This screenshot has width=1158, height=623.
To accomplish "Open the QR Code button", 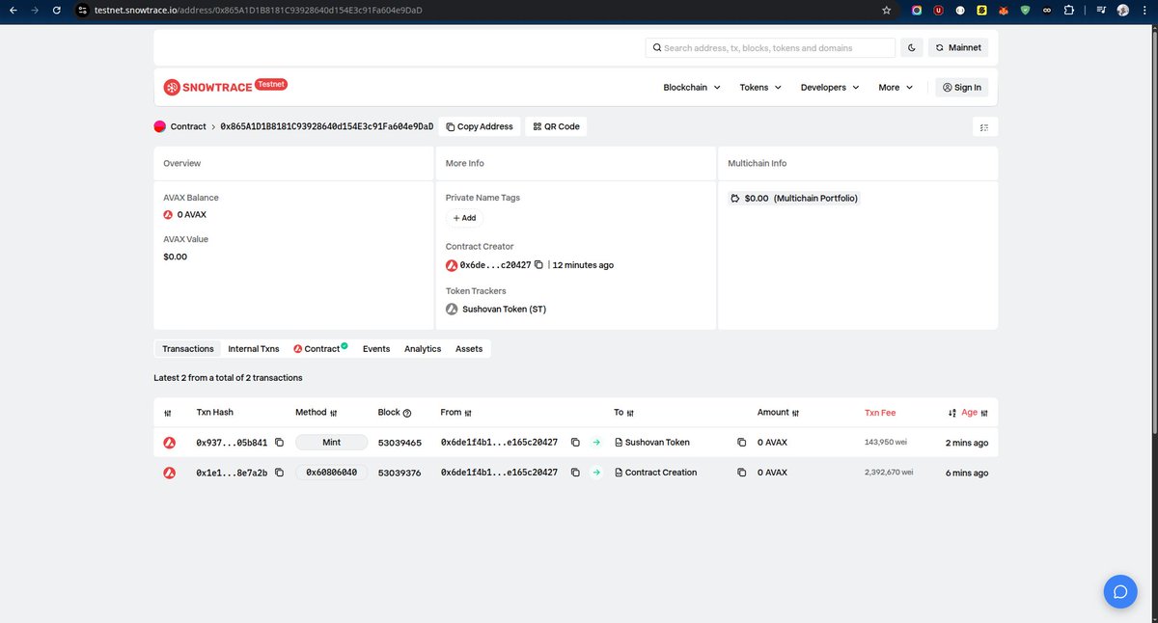I will (556, 126).
